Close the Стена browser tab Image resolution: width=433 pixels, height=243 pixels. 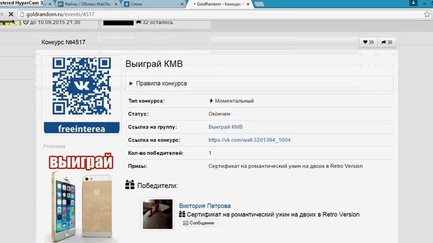(x=182, y=4)
